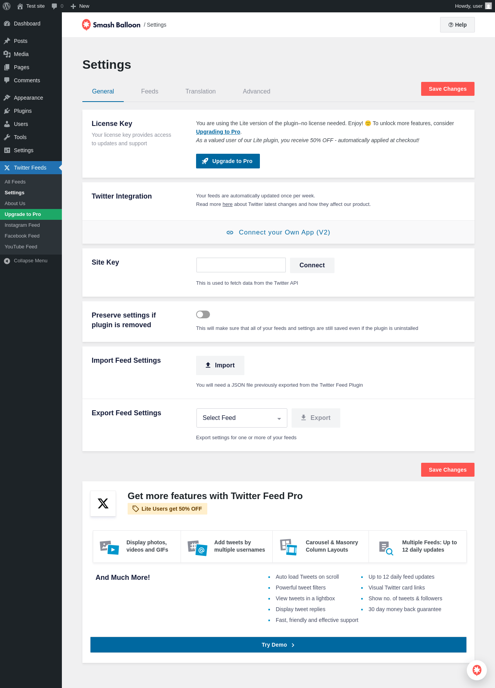The width and height of the screenshot is (495, 688).
Task: Open the floating Smash Balloon help bubble
Action: [x=477, y=670]
